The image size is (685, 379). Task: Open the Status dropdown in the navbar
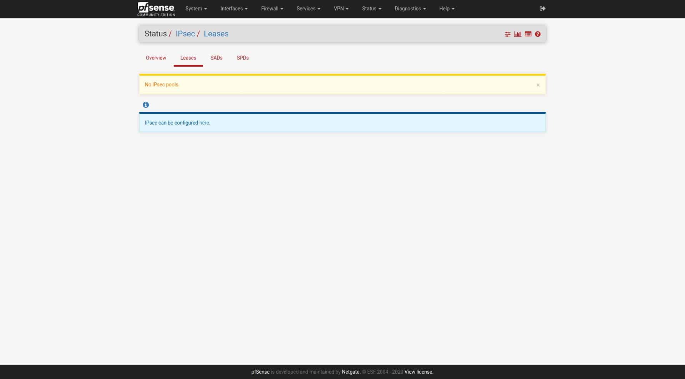click(x=371, y=9)
